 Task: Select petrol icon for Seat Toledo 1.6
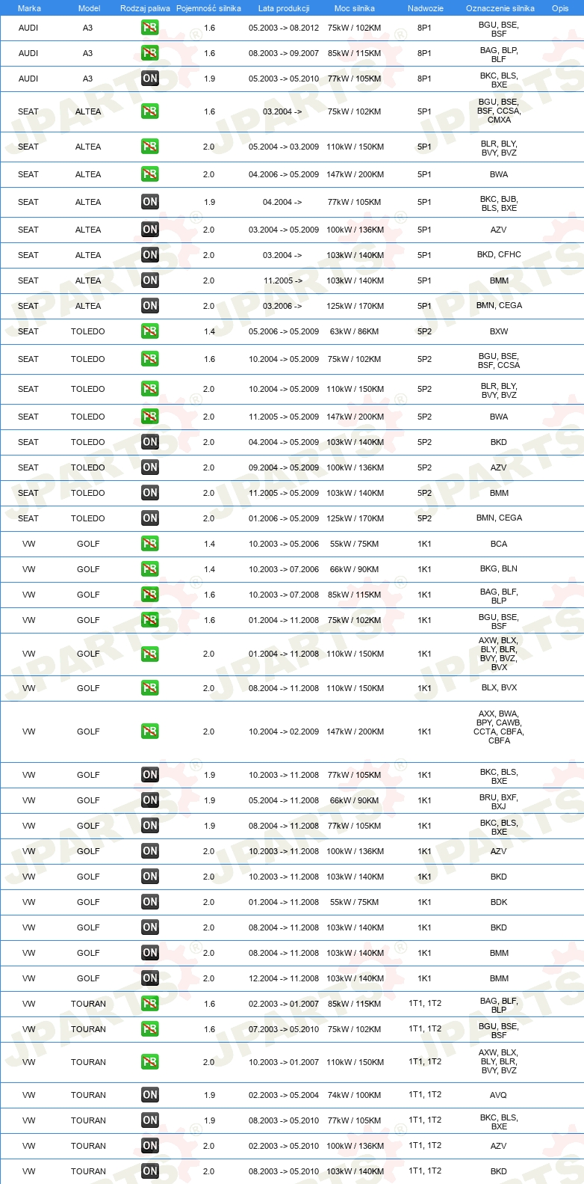150,359
